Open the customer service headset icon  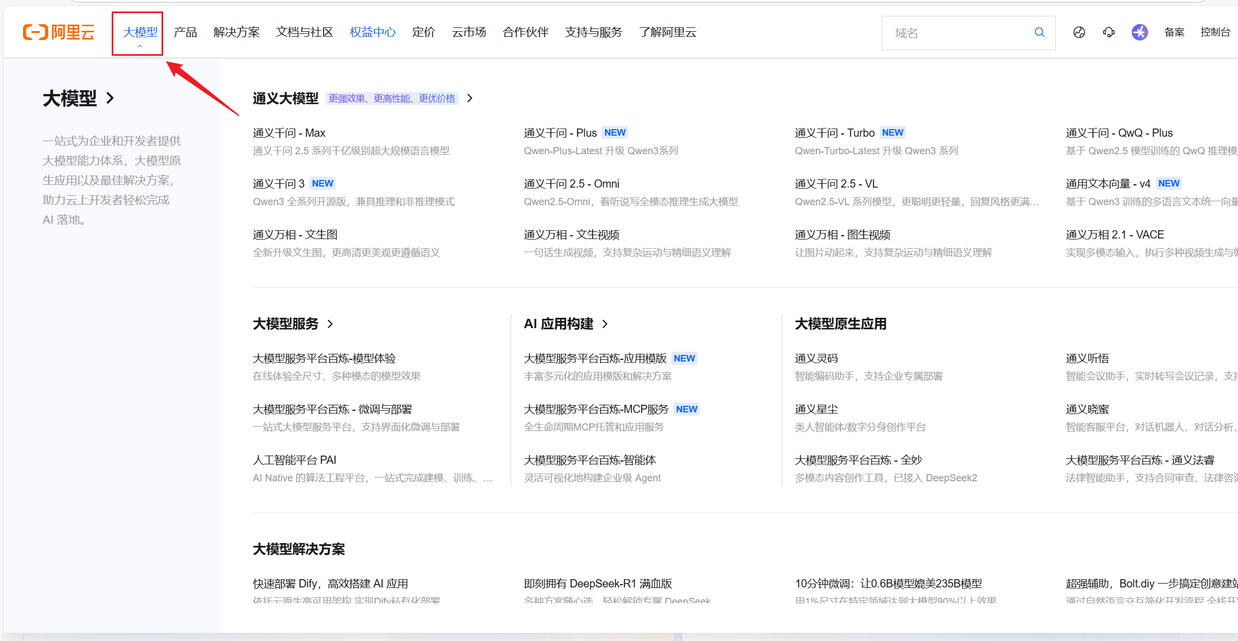(1109, 32)
